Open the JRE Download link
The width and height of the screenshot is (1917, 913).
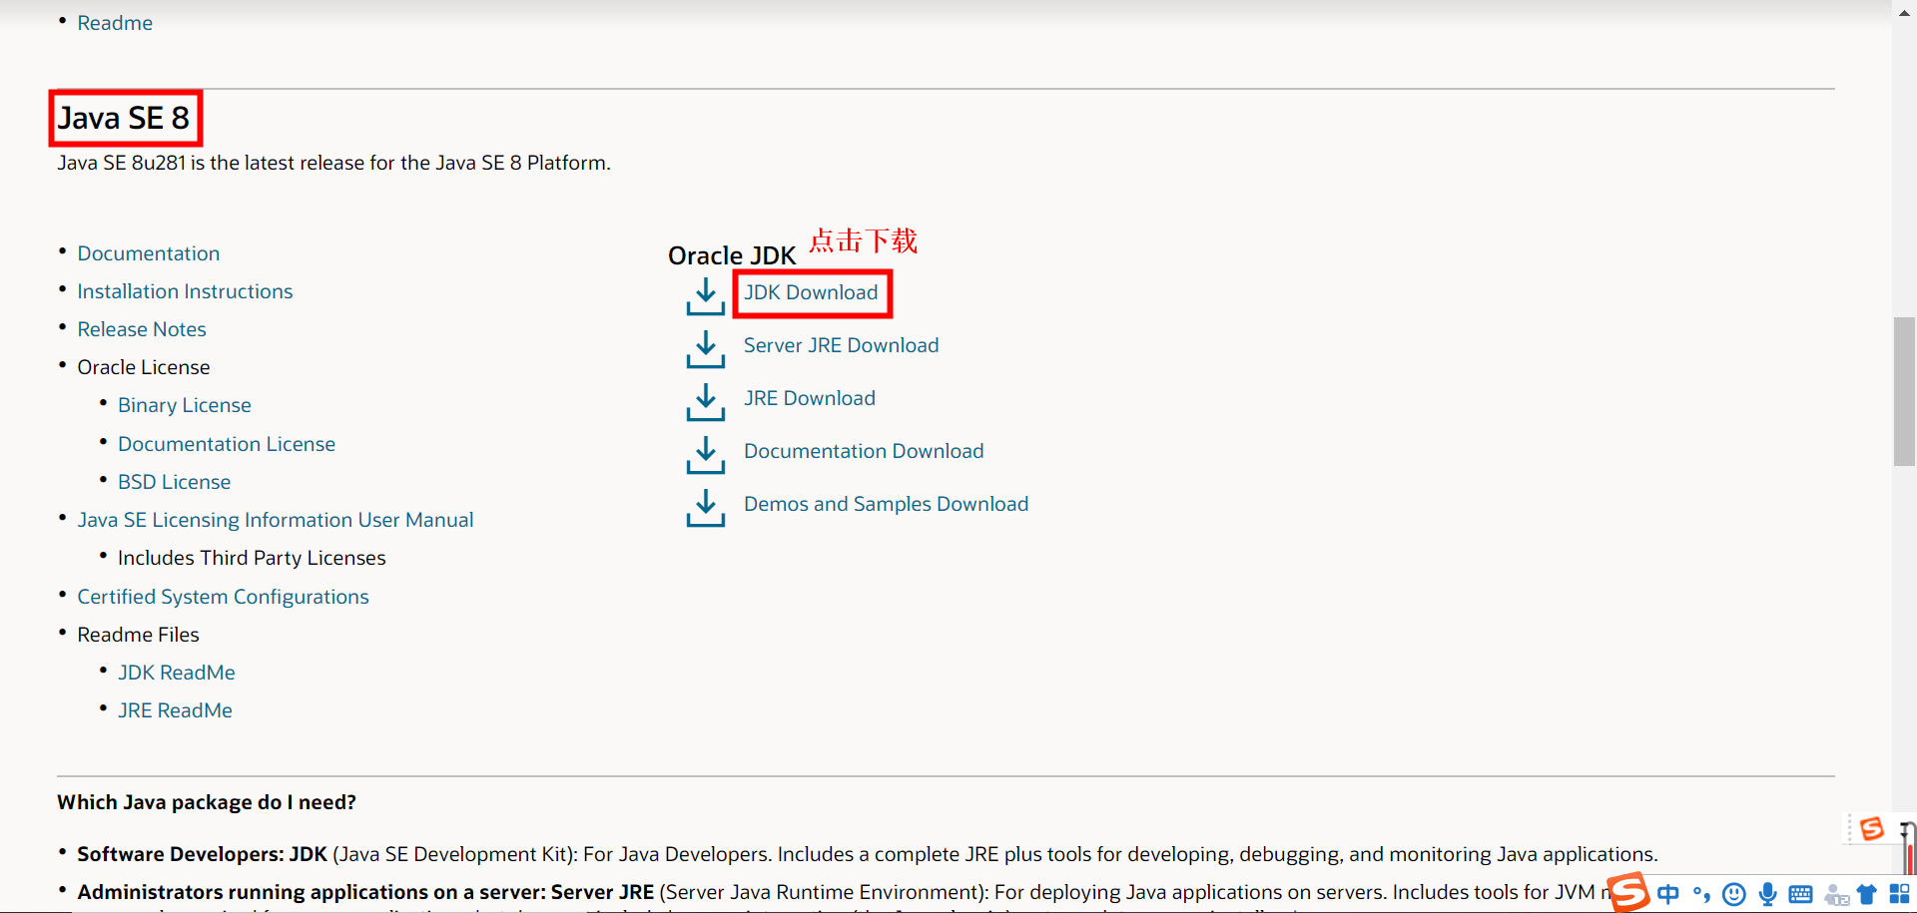point(809,398)
